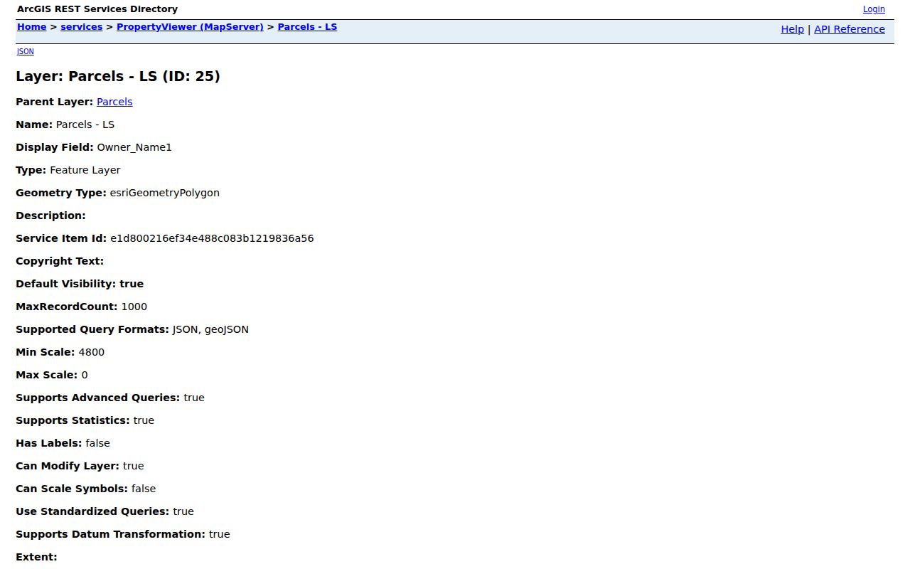Click the Type value Feature Layer
910x569 pixels.
85,170
